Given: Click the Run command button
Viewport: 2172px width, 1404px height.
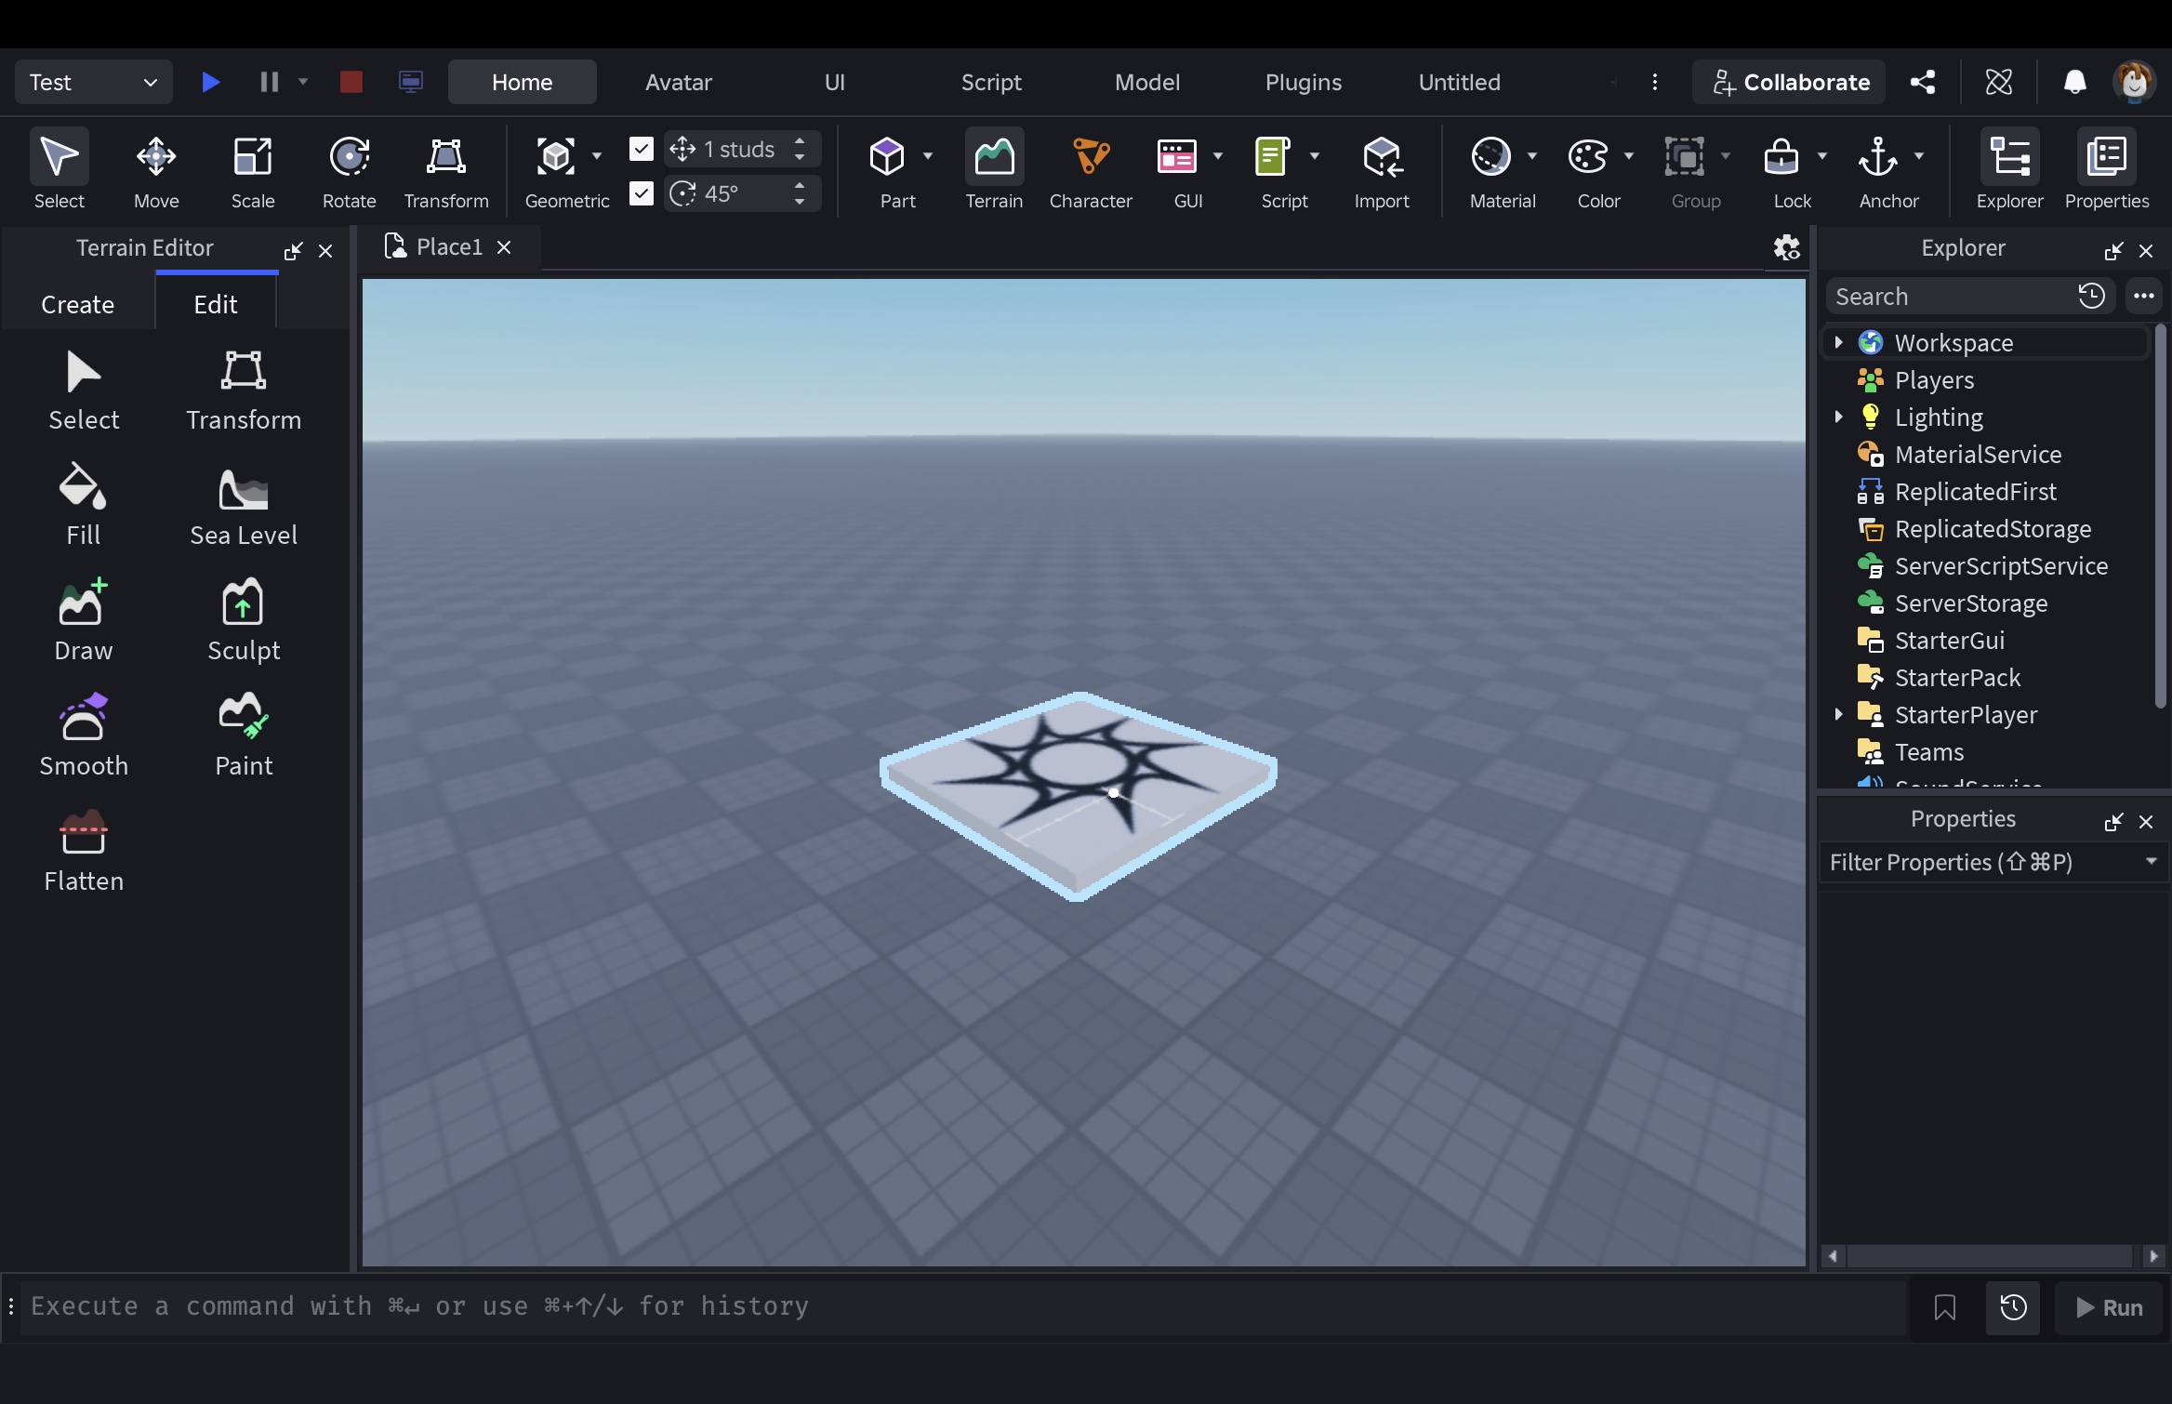Looking at the screenshot, I should 2109,1307.
